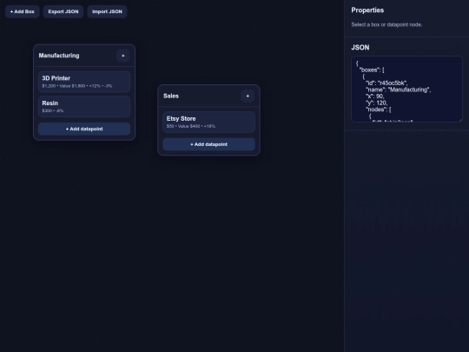Click the + Add Box button
This screenshot has height=352, width=469.
click(x=22, y=11)
